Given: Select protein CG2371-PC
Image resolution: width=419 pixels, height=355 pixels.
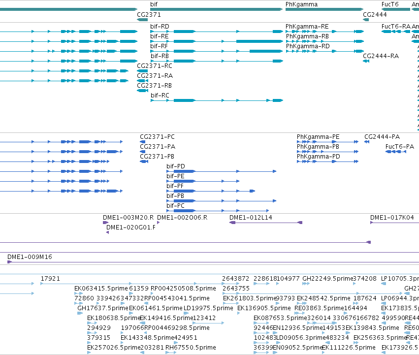Looking at the screenshot, I should pos(157,137).
